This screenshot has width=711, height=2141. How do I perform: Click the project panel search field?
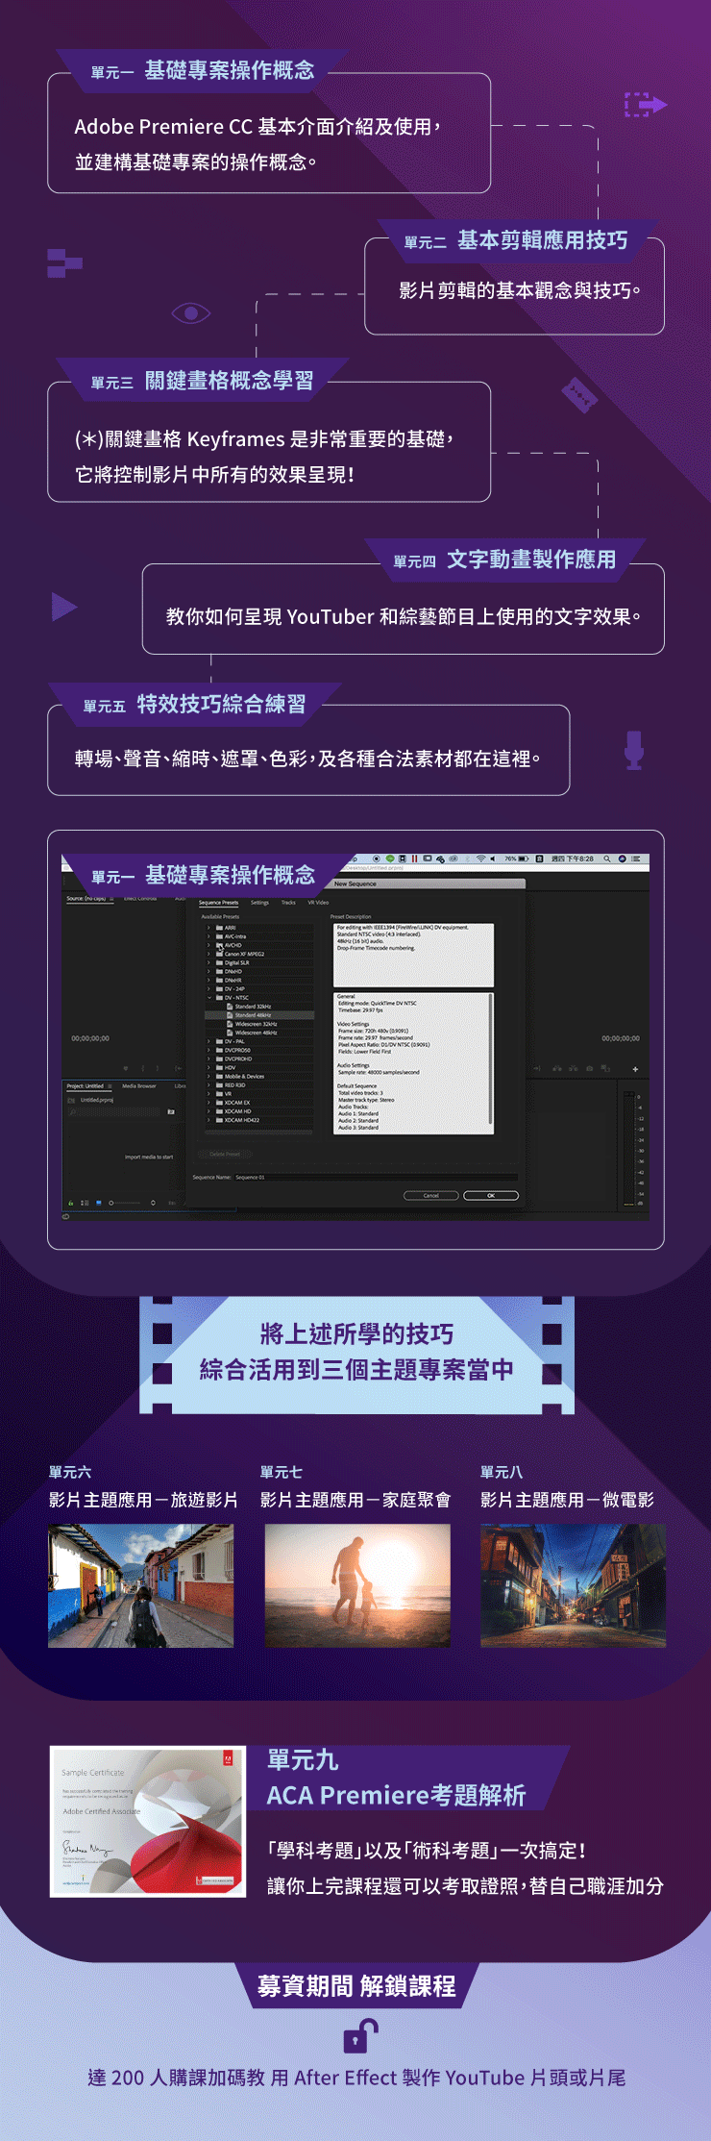tap(113, 1111)
